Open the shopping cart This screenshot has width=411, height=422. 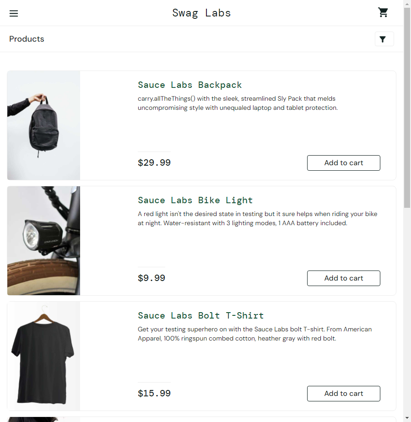click(383, 13)
